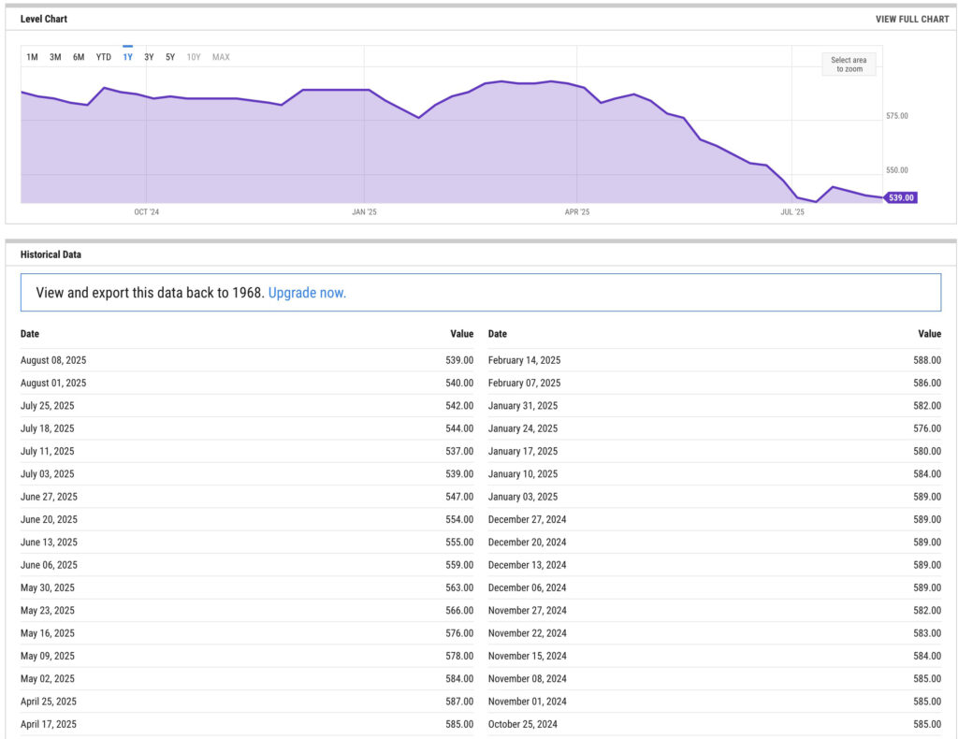Click the APR '25 axis label

(576, 212)
